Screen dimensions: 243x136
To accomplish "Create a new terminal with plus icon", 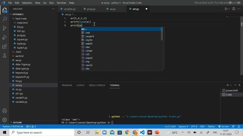I will (x=227, y=85).
